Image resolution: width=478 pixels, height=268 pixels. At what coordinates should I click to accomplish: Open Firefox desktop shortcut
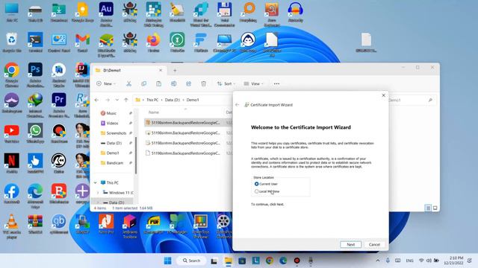(x=153, y=42)
